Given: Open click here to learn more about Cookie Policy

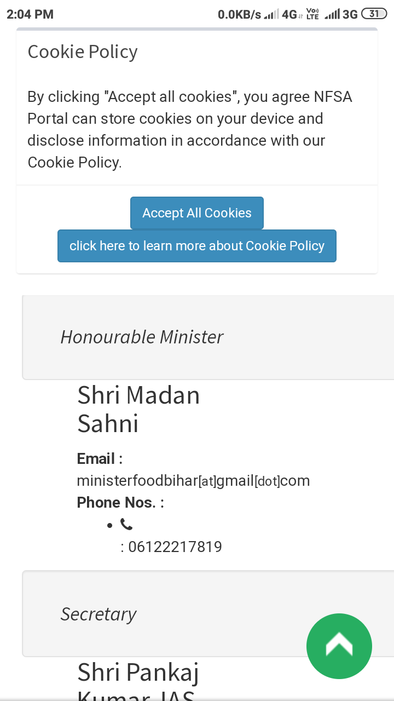Looking at the screenshot, I should [x=197, y=246].
